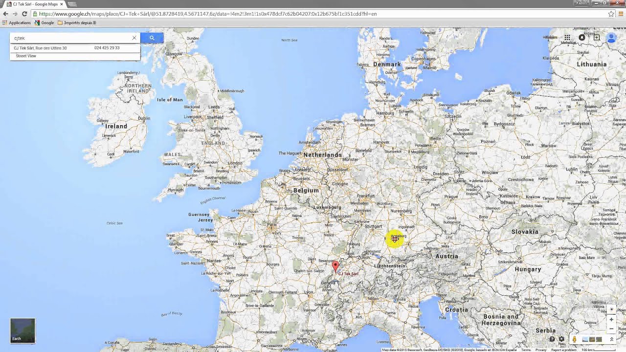Viewport: 626px width, 352px height.
Task: Click the Netherlands country label
Action: point(322,154)
